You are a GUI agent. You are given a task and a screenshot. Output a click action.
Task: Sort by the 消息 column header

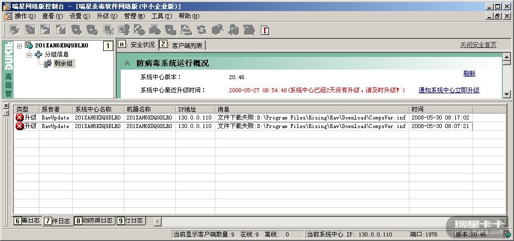coord(312,109)
